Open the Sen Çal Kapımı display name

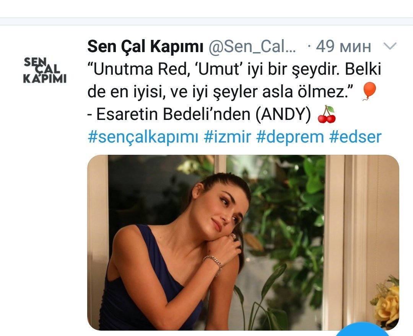point(145,46)
